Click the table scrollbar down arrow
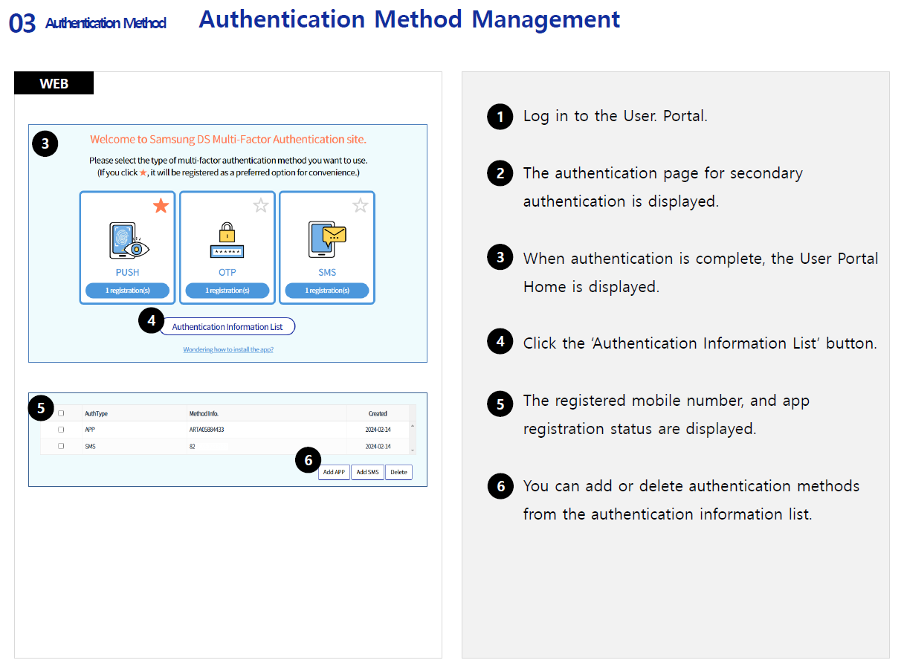 (x=413, y=450)
